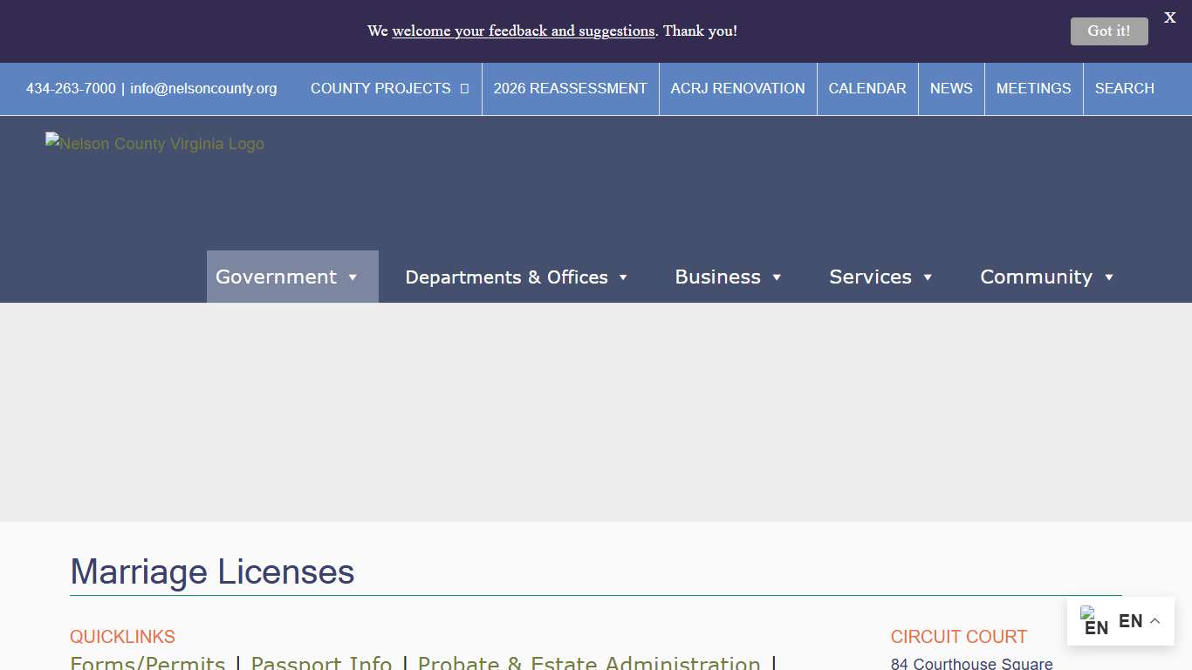Screen dimensions: 1192x670
Task: Collapse the EN language selector chevron
Action: tap(1154, 620)
